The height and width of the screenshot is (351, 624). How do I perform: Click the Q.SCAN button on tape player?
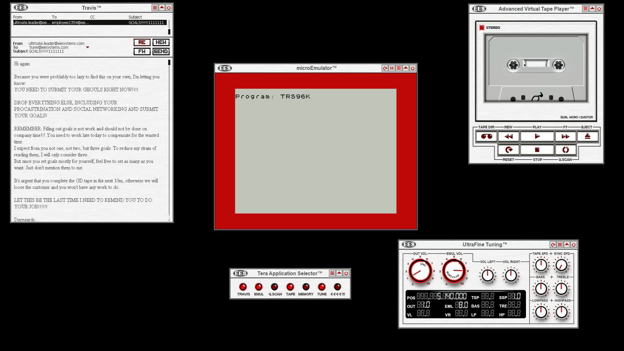(x=565, y=150)
